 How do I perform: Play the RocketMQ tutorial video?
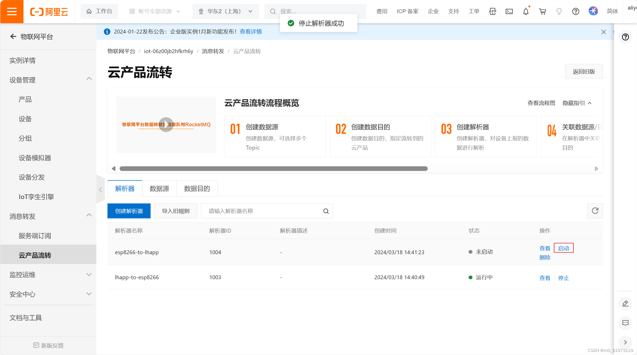pyautogui.click(x=166, y=125)
